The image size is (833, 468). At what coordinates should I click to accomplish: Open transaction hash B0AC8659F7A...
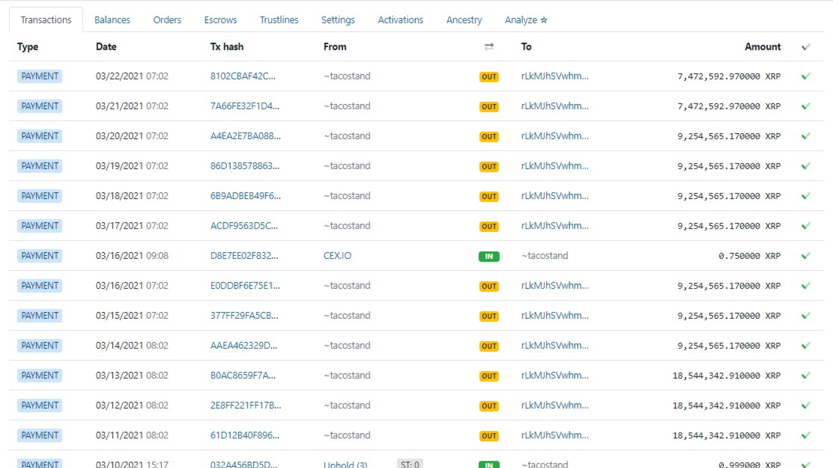coord(243,375)
